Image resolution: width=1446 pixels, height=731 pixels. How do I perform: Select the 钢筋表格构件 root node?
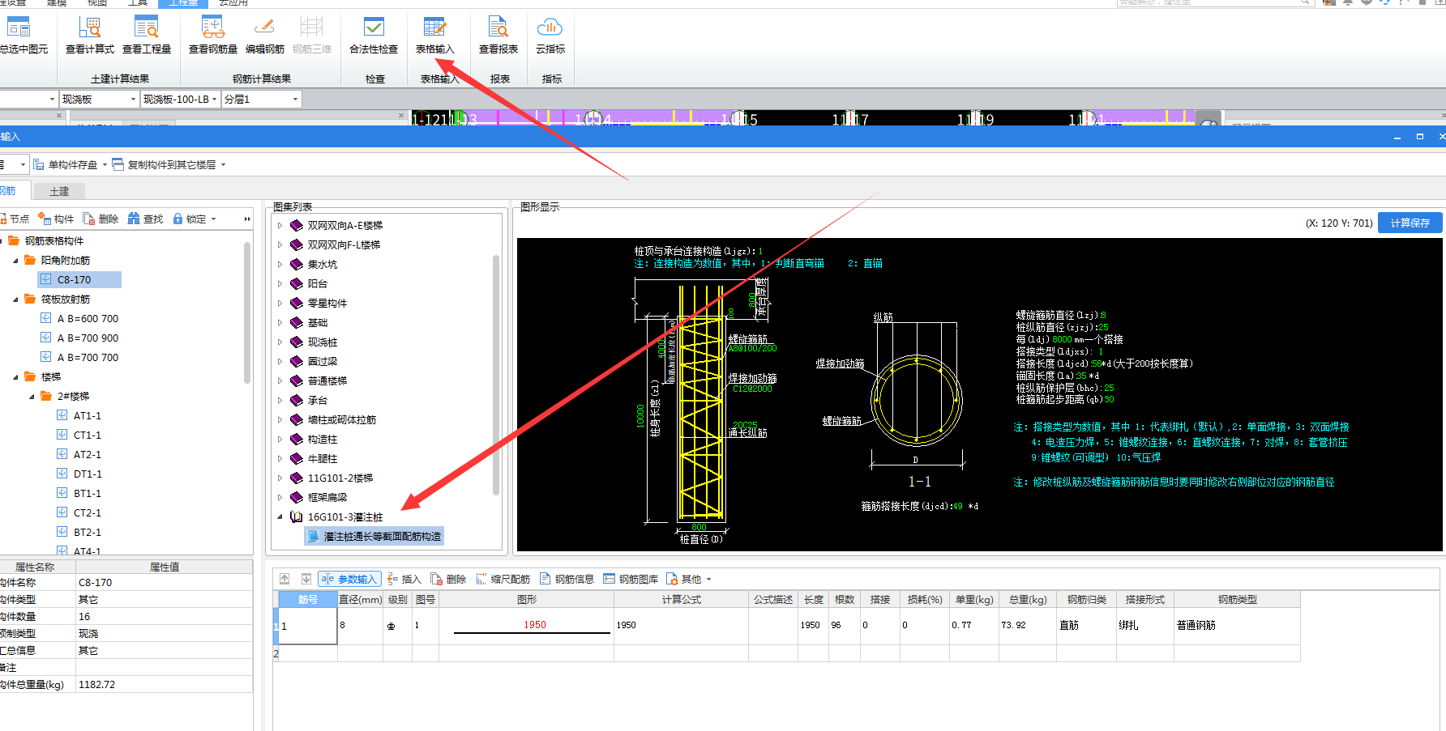[53, 241]
